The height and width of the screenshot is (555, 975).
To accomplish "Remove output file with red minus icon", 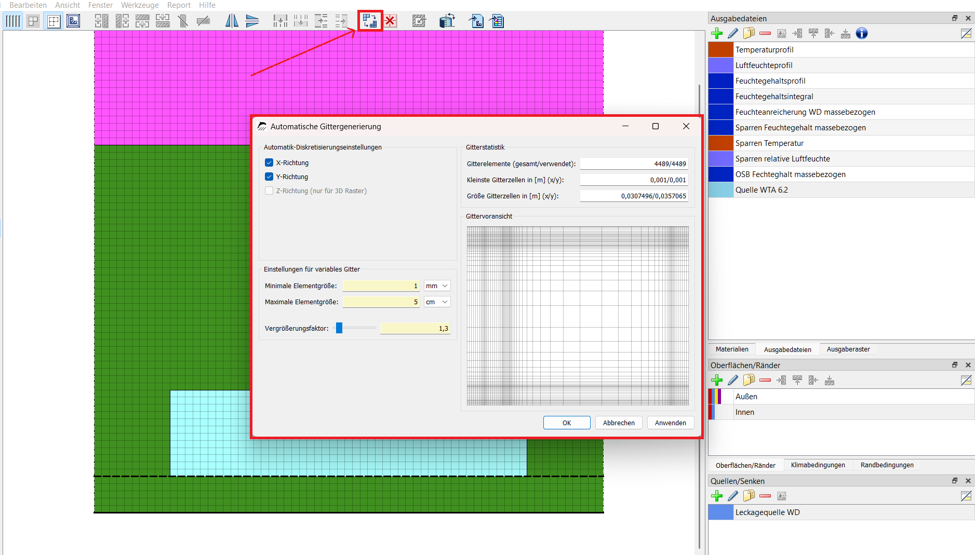I will tap(765, 33).
